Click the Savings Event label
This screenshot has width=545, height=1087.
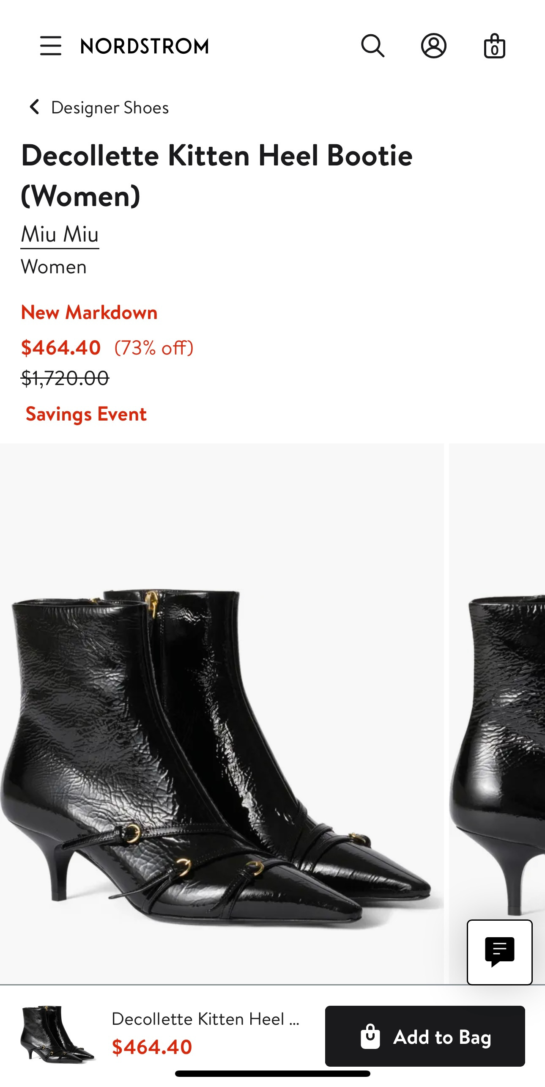point(86,414)
